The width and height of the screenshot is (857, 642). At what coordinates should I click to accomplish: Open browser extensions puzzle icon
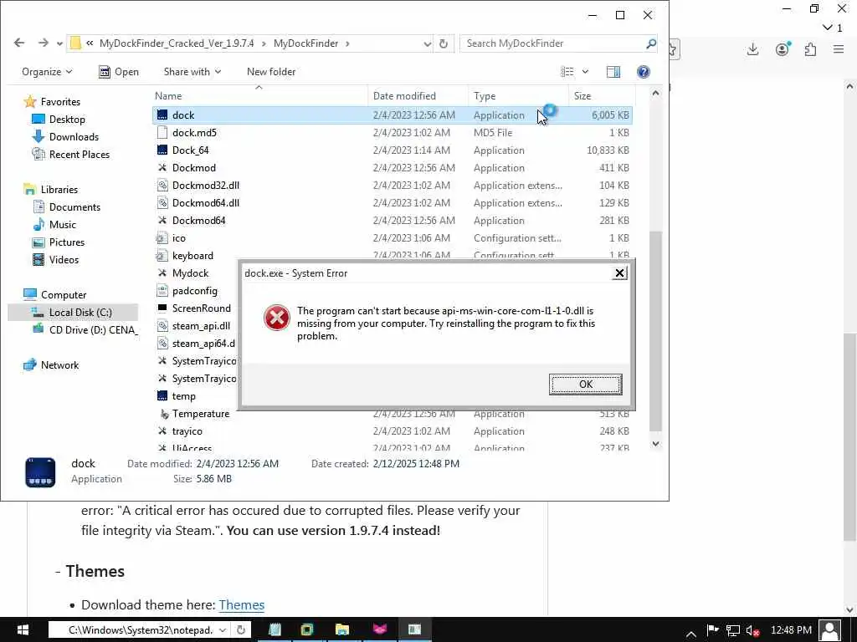pos(810,49)
